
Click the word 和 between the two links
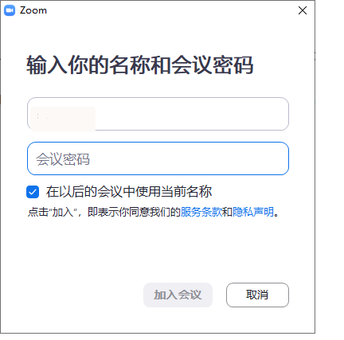tap(227, 212)
